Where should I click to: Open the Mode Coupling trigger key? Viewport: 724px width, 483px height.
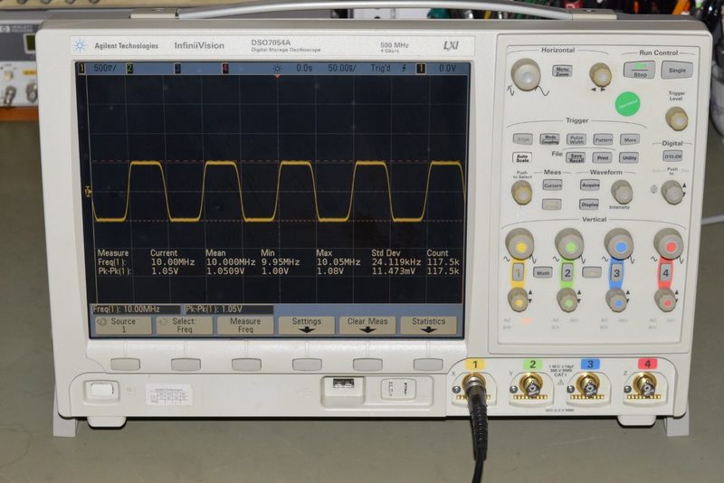tap(549, 139)
